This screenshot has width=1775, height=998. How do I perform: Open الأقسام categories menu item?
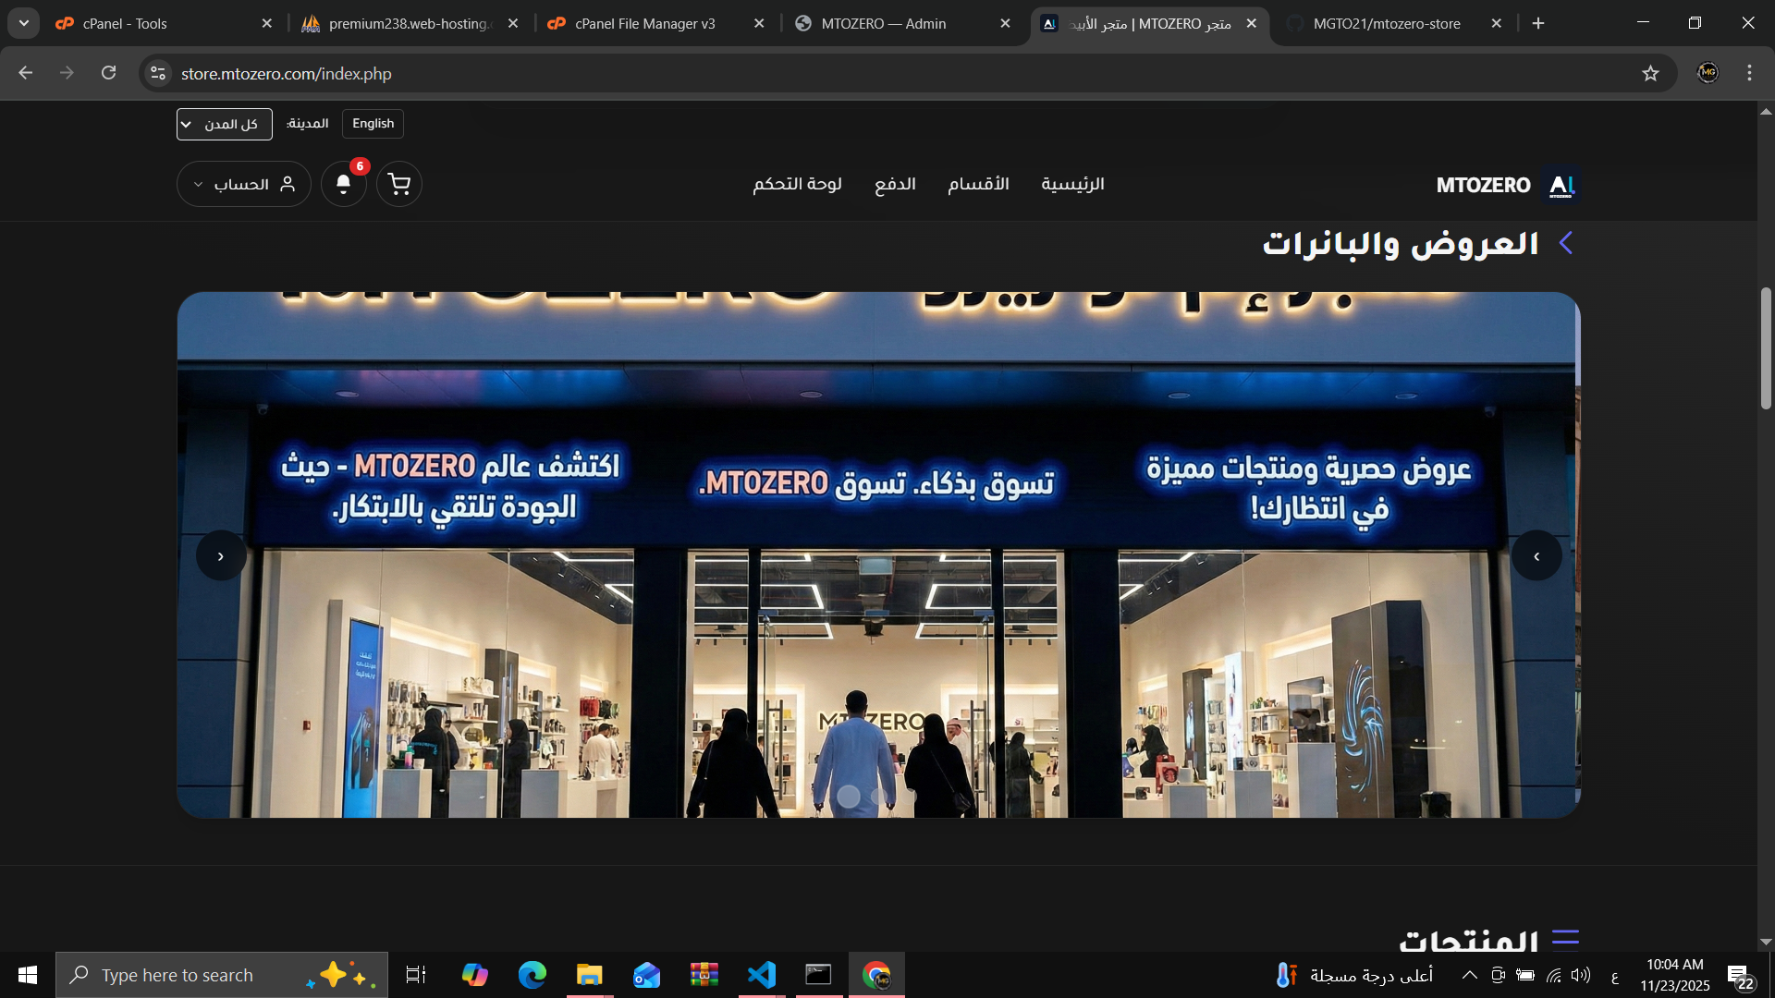(978, 184)
